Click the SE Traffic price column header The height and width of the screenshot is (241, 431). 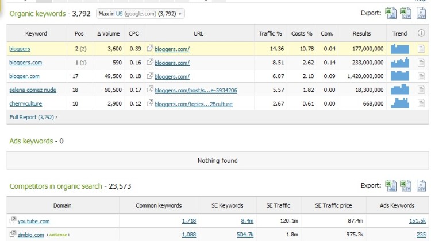click(333, 205)
